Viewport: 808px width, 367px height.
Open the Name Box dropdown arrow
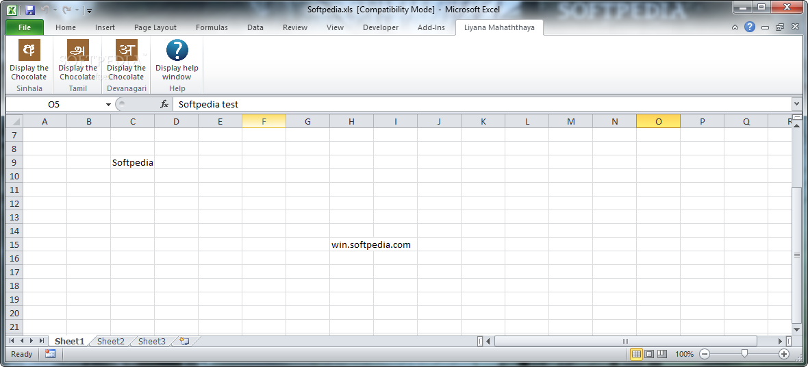pyautogui.click(x=108, y=105)
